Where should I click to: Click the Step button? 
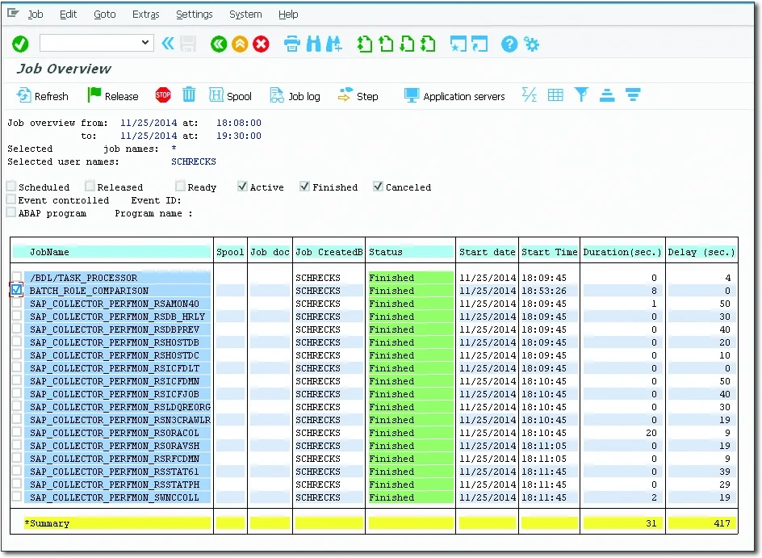(358, 96)
